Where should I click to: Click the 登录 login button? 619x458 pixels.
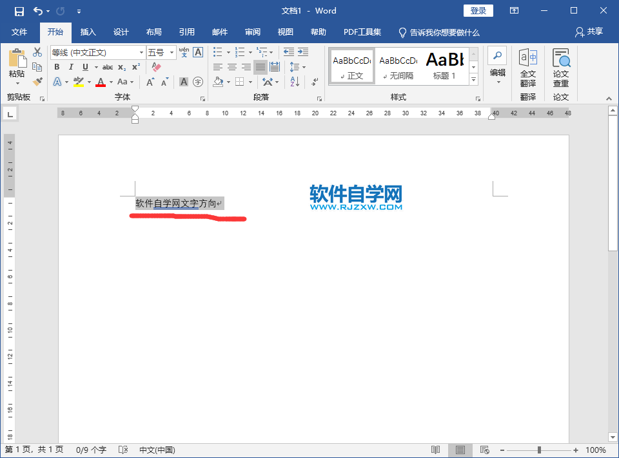click(478, 10)
